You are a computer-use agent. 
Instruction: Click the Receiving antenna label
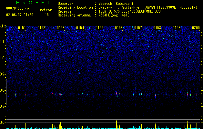coord(74,15)
